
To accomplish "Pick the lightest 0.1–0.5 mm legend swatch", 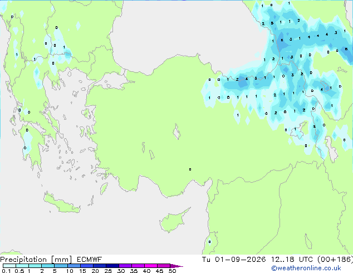I will tap(9, 266).
